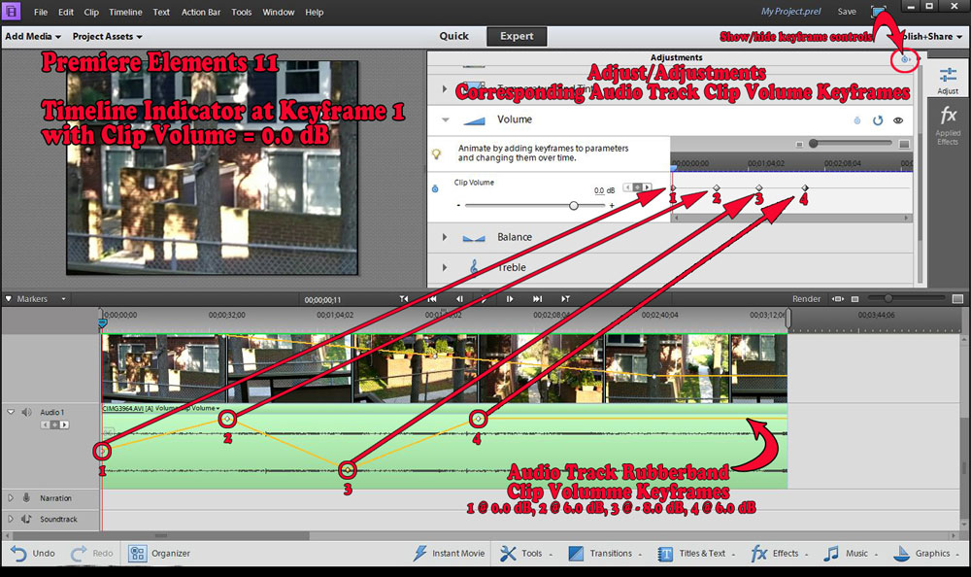Click fit to visible timeline icon

838,299
